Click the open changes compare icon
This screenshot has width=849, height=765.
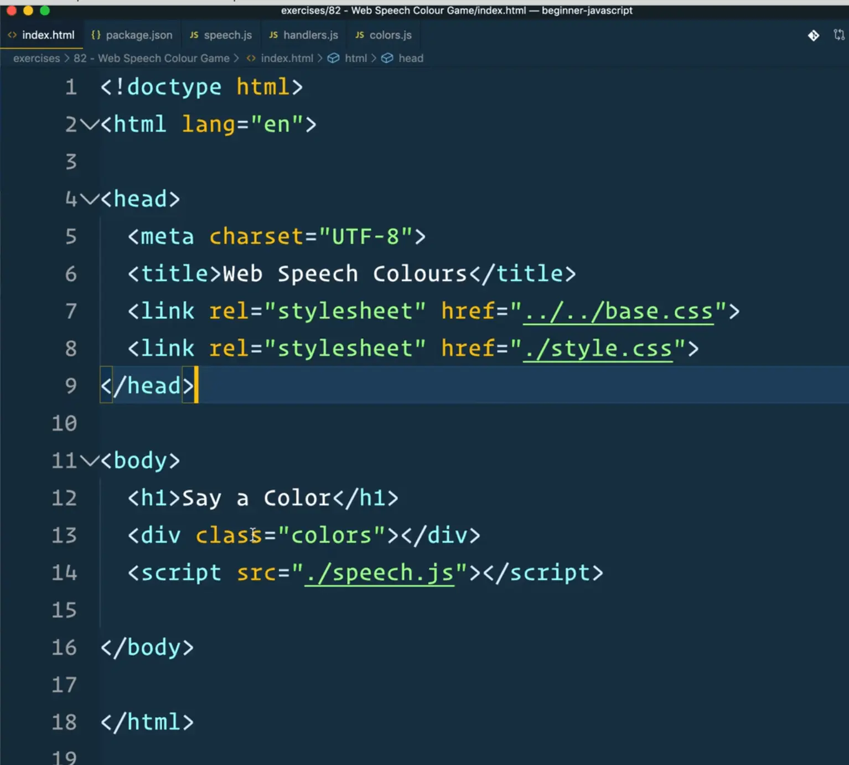(838, 35)
